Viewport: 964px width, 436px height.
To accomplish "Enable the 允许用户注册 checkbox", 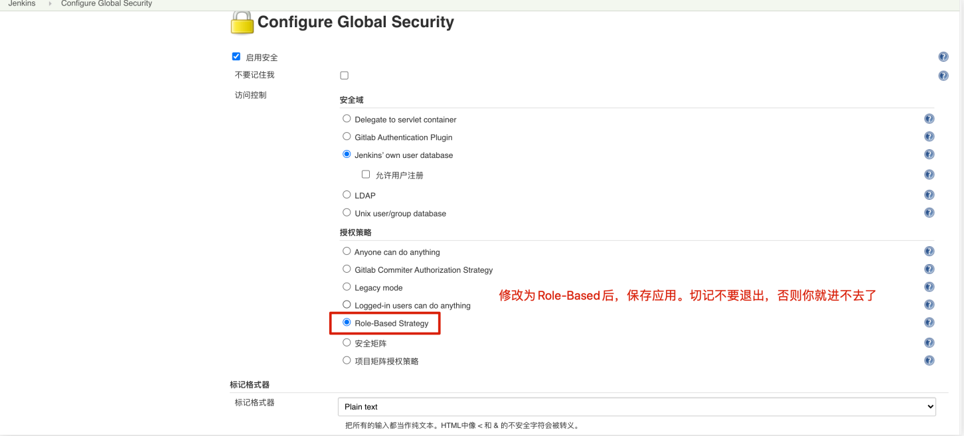I will pyautogui.click(x=366, y=175).
